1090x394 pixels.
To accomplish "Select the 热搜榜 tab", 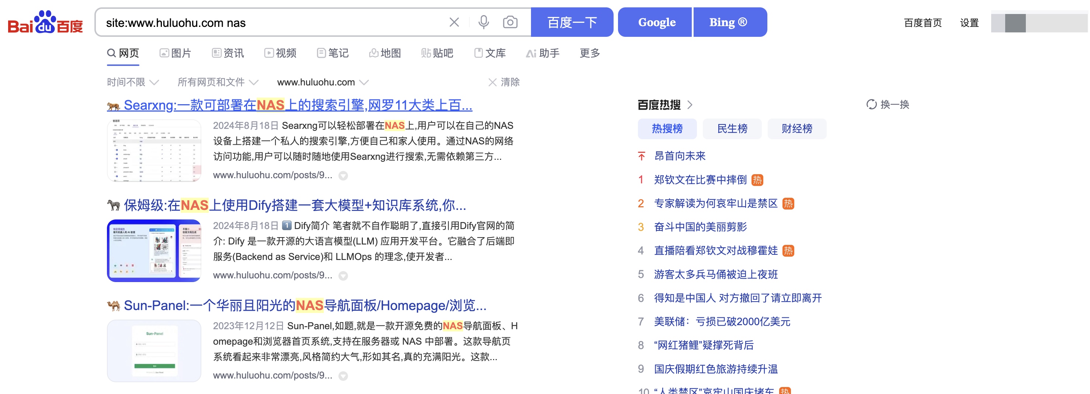I will 667,129.
